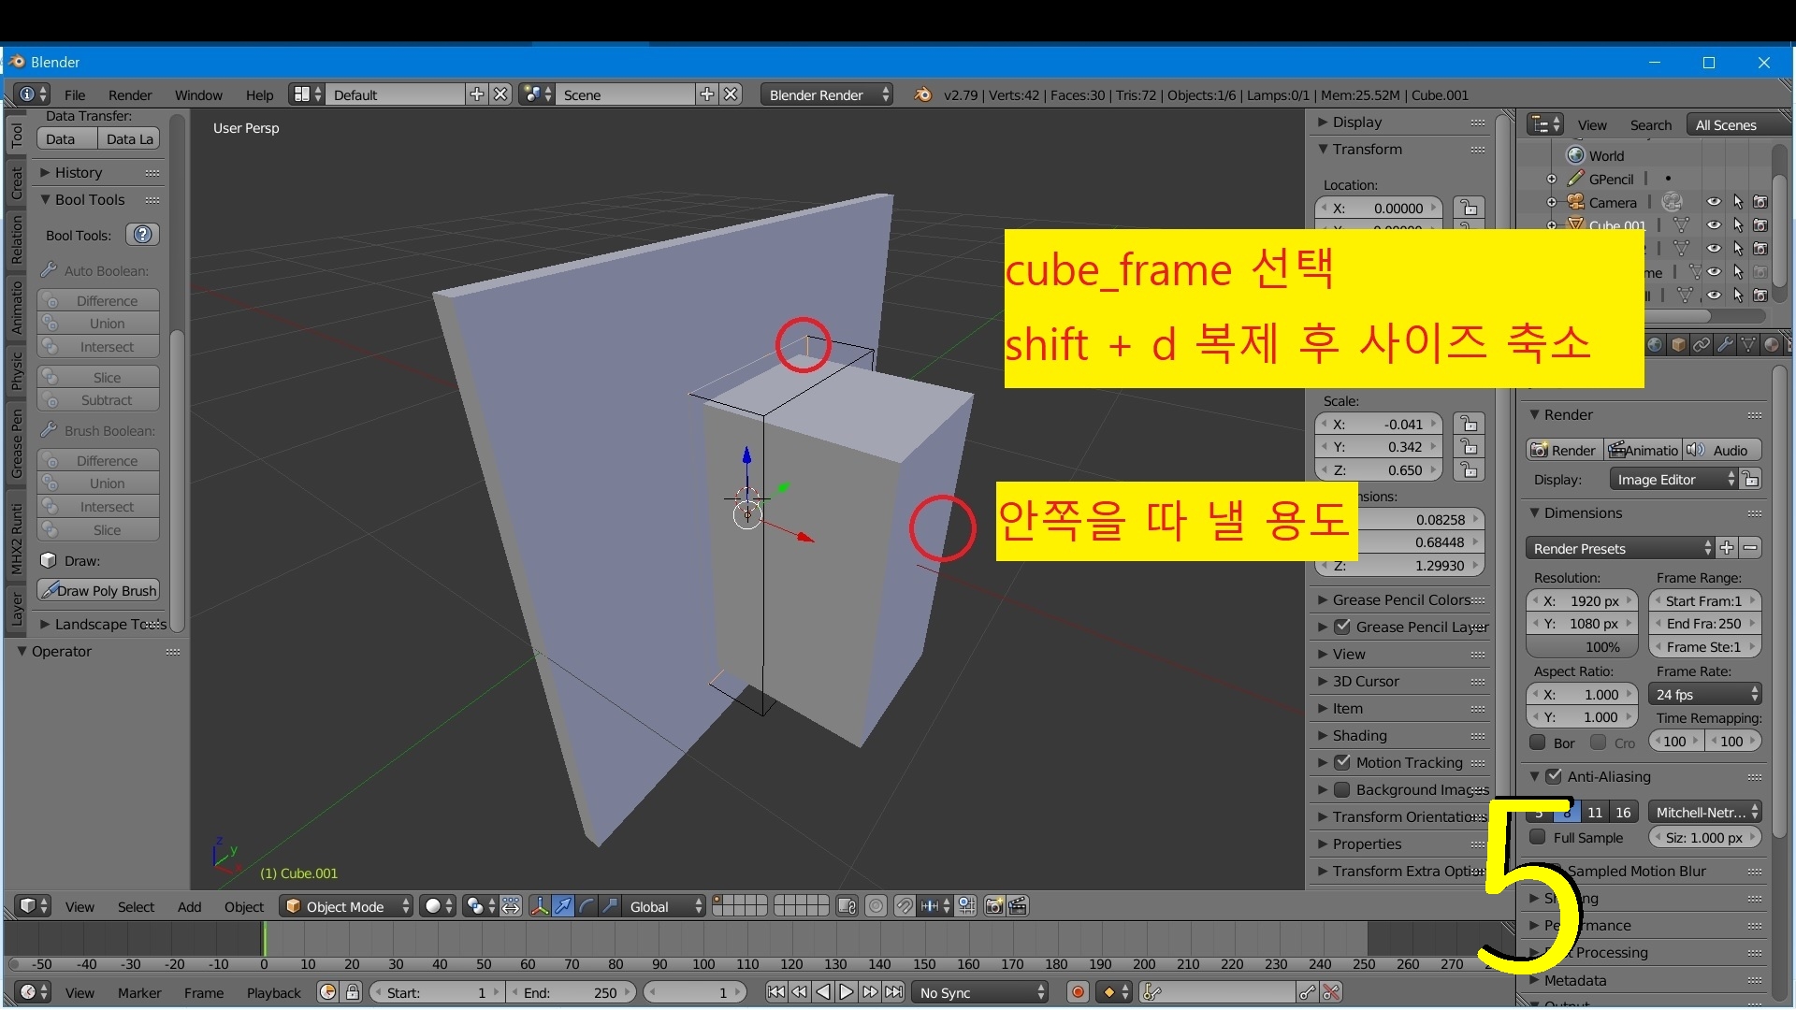Uncheck Motion Tracking checkbox
The image size is (1796, 1010).
(x=1342, y=763)
